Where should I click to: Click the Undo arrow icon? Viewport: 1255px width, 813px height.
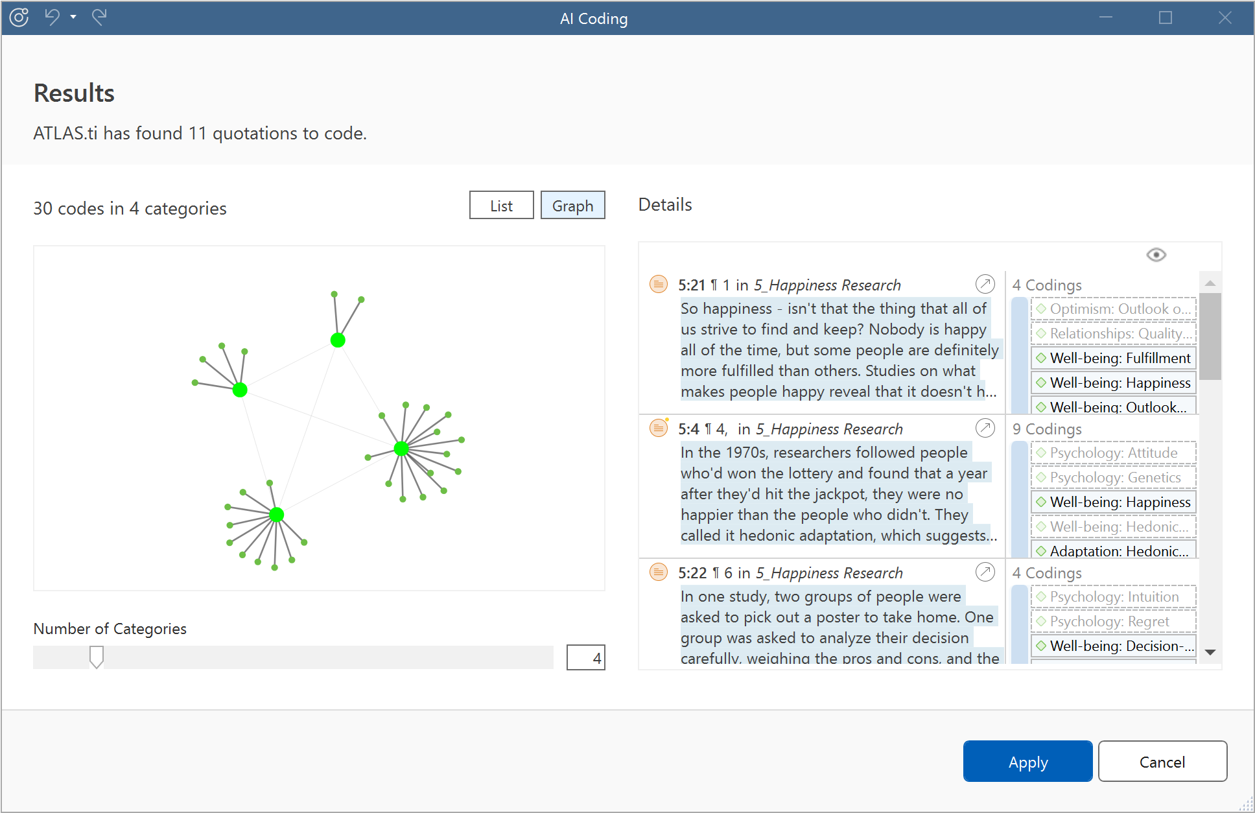pos(53,18)
